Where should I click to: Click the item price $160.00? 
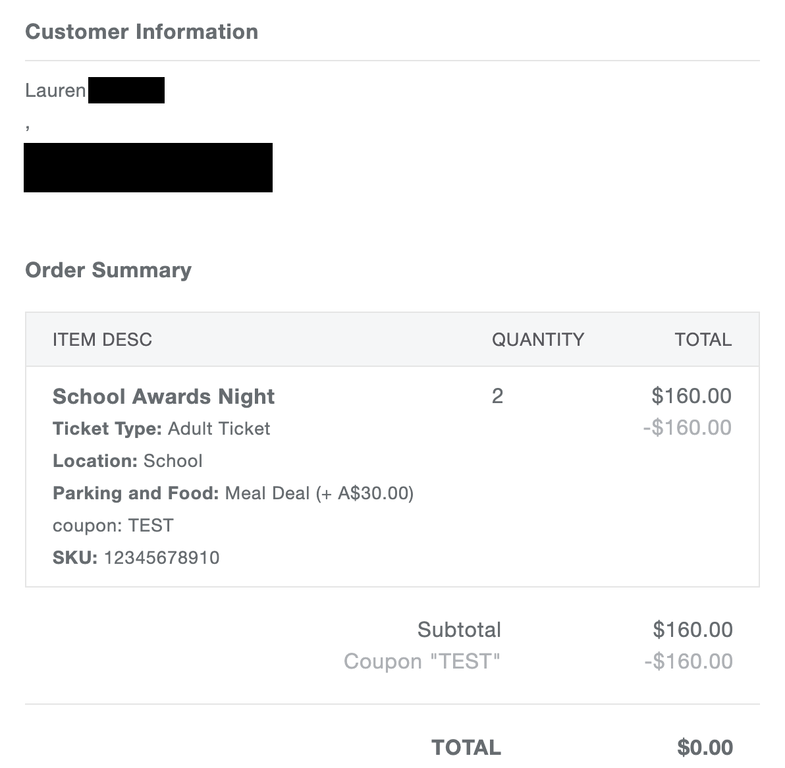(x=691, y=396)
